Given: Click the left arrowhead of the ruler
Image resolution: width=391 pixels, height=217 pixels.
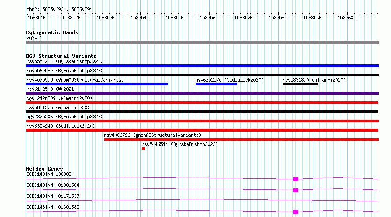Looking at the screenshot, I should tap(27, 14).
